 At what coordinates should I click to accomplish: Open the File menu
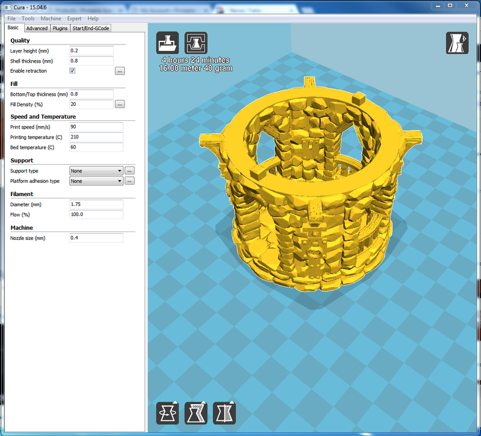coord(11,19)
